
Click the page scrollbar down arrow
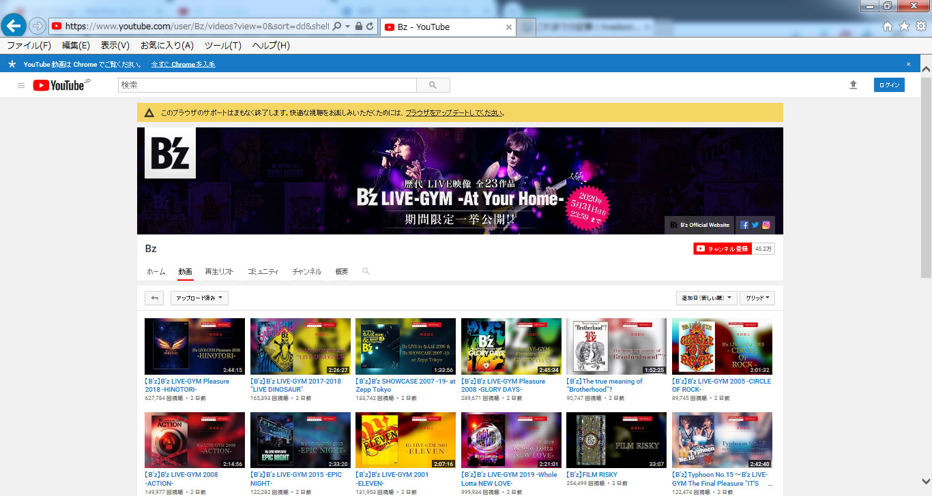click(926, 480)
